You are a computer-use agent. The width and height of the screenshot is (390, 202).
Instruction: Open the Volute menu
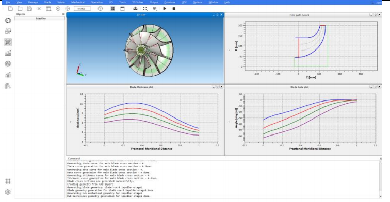click(61, 2)
